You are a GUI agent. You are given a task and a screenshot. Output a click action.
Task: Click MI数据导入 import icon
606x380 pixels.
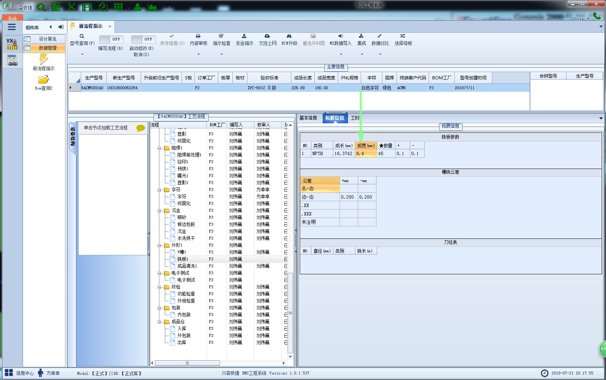(x=340, y=36)
